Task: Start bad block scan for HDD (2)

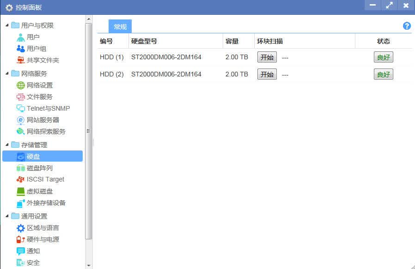Action: 267,74
